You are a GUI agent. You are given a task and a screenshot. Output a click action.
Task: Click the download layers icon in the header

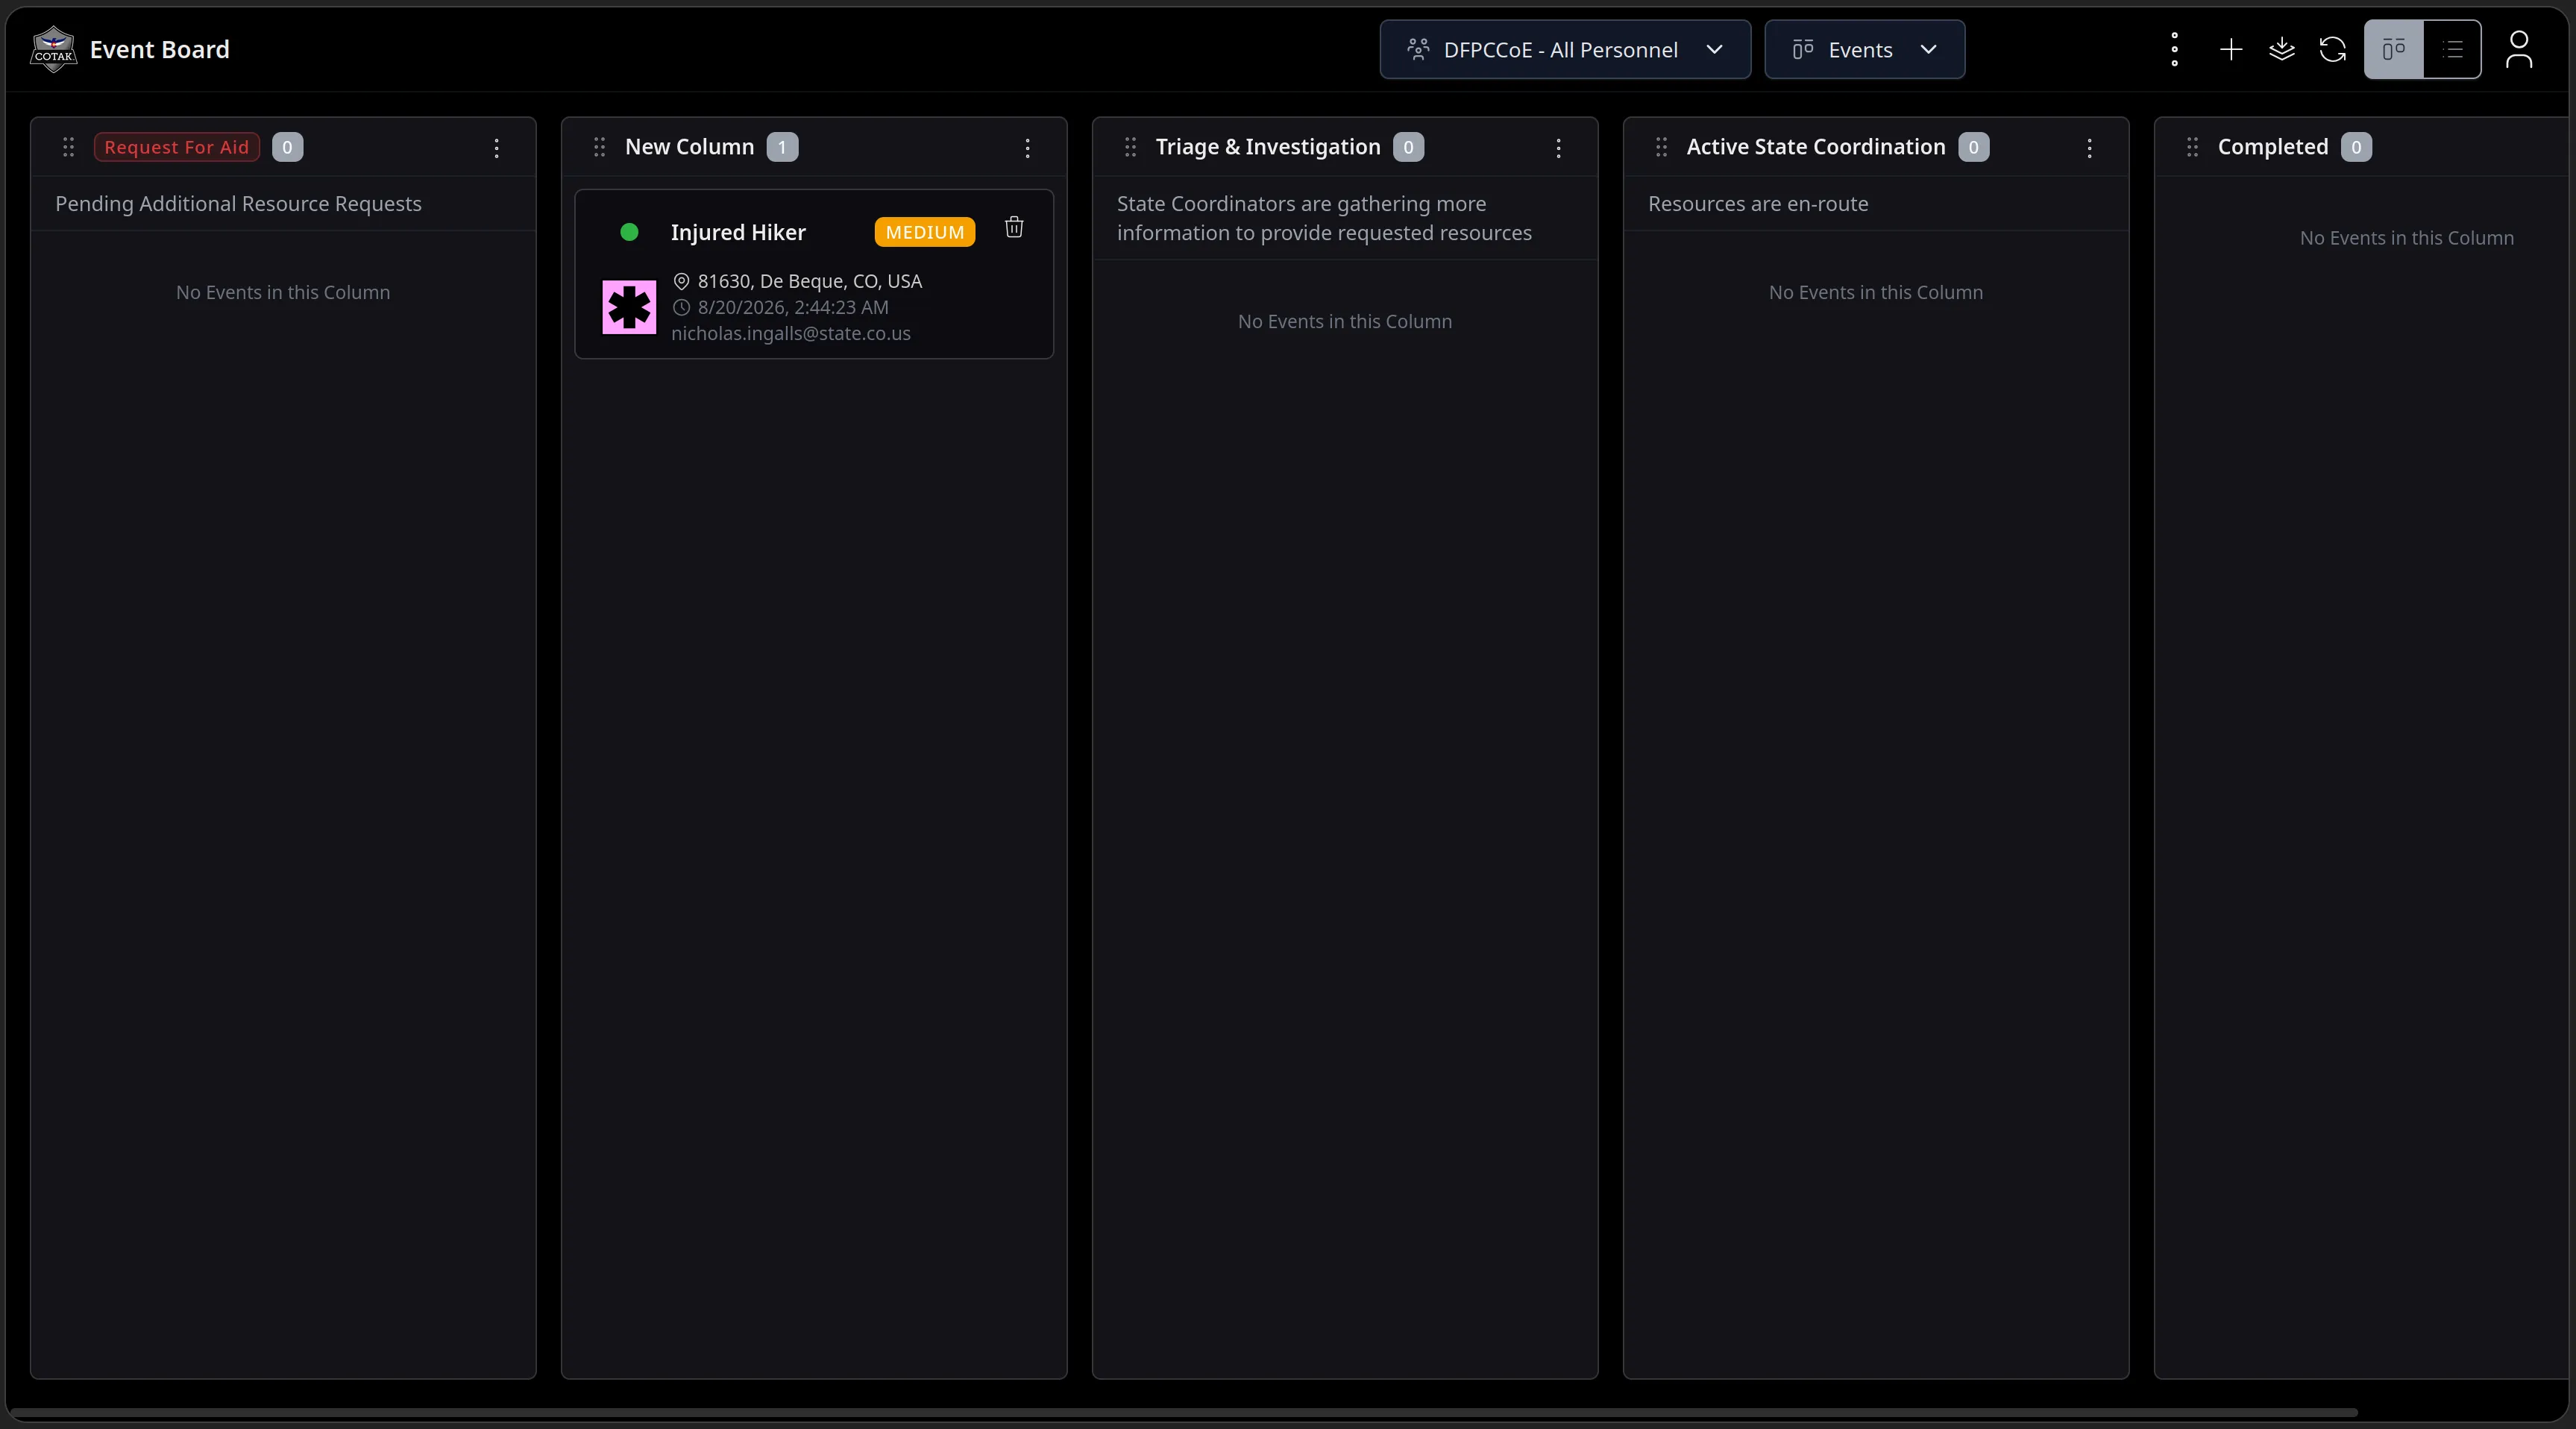(2281, 49)
